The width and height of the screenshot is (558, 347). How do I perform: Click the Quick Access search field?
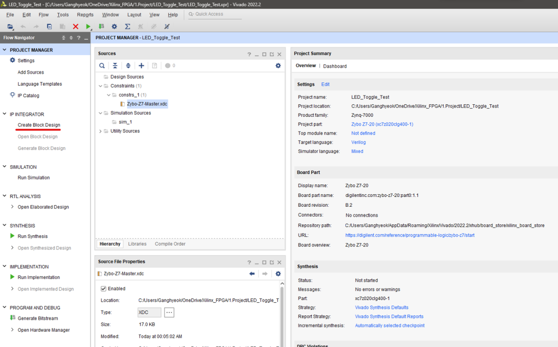pyautogui.click(x=215, y=14)
